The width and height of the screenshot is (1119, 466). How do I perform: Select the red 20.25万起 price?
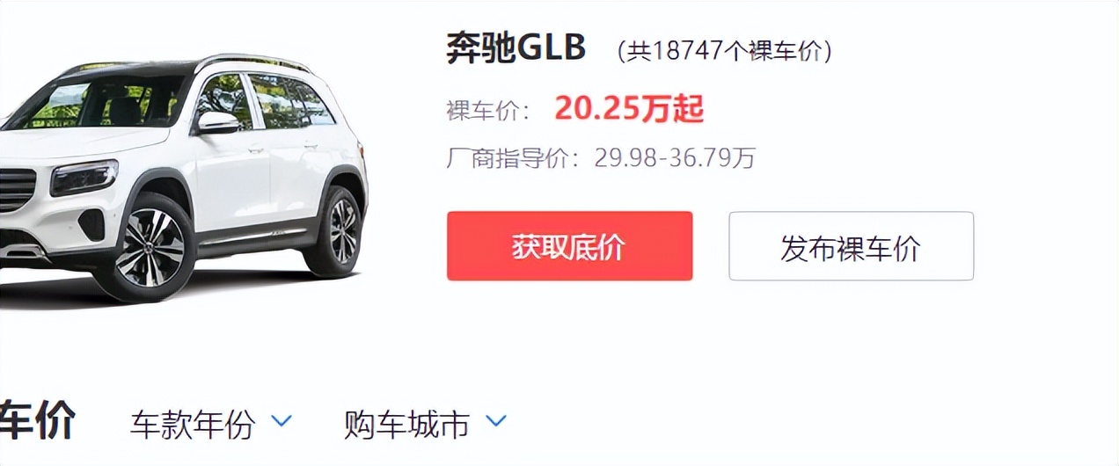coord(629,109)
